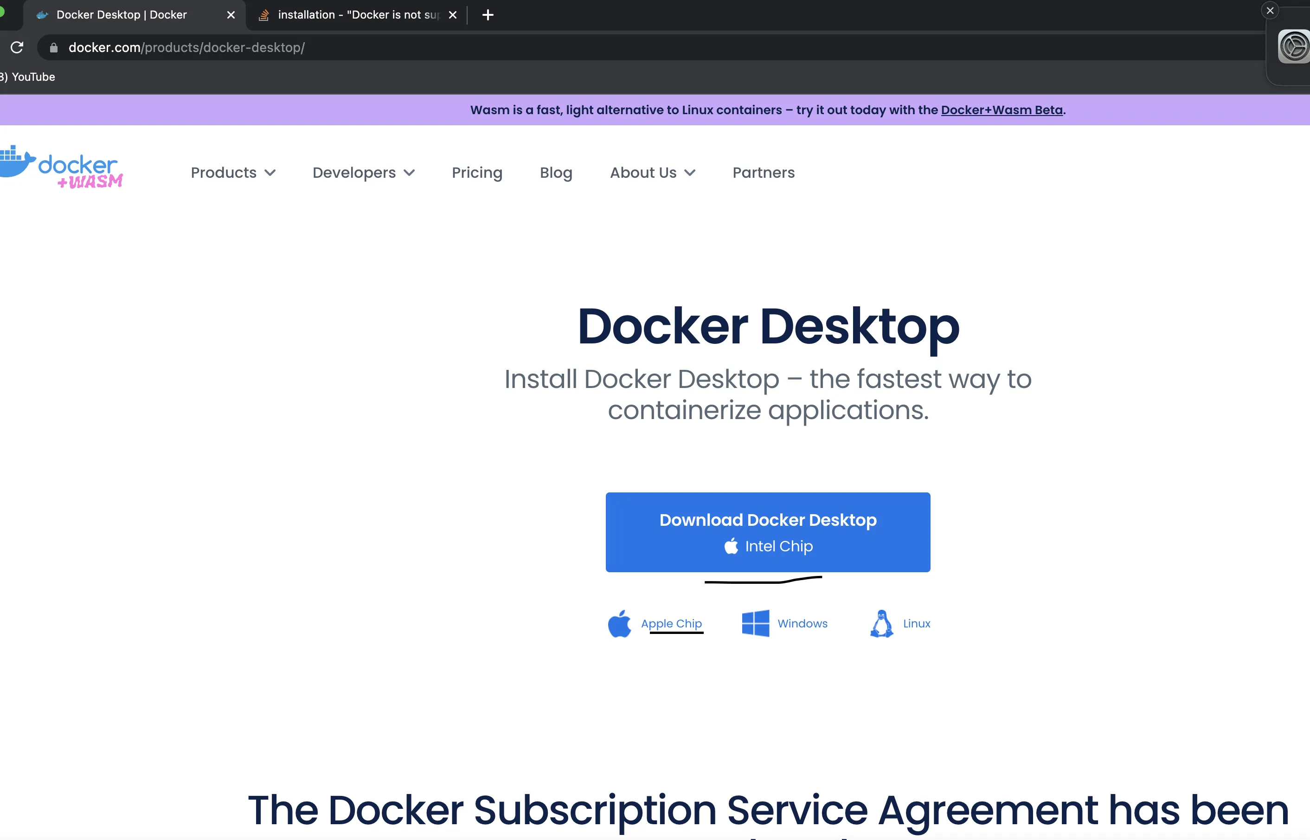Open the YouTube bookmark

33,77
